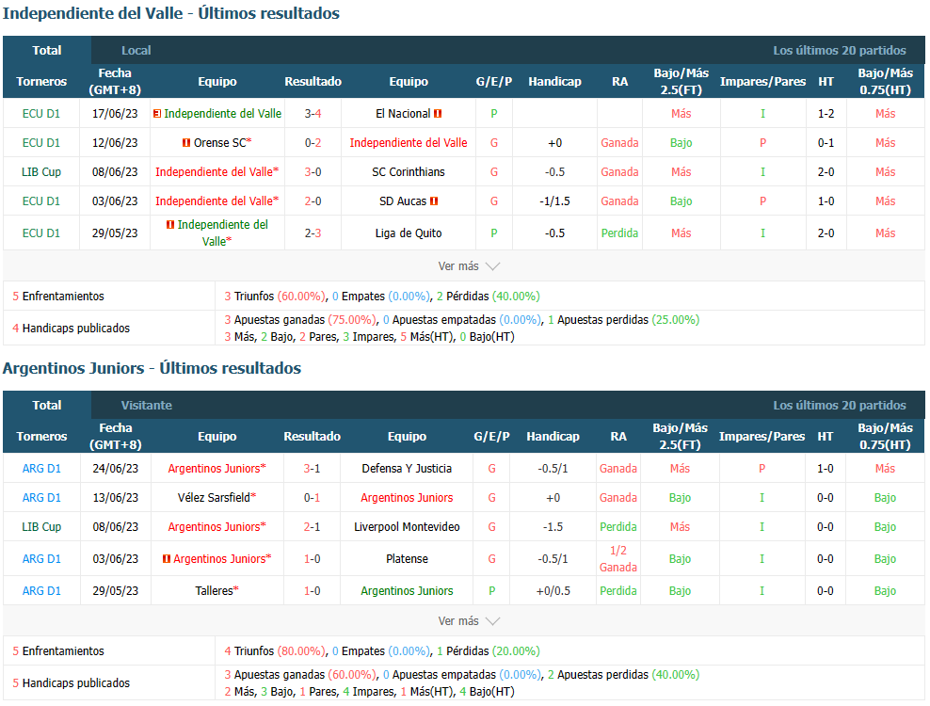Open the Defensa Y Justicia team link
The width and height of the screenshot is (930, 706).
pos(407,468)
